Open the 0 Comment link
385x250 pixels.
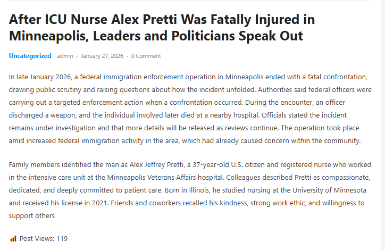146,56
